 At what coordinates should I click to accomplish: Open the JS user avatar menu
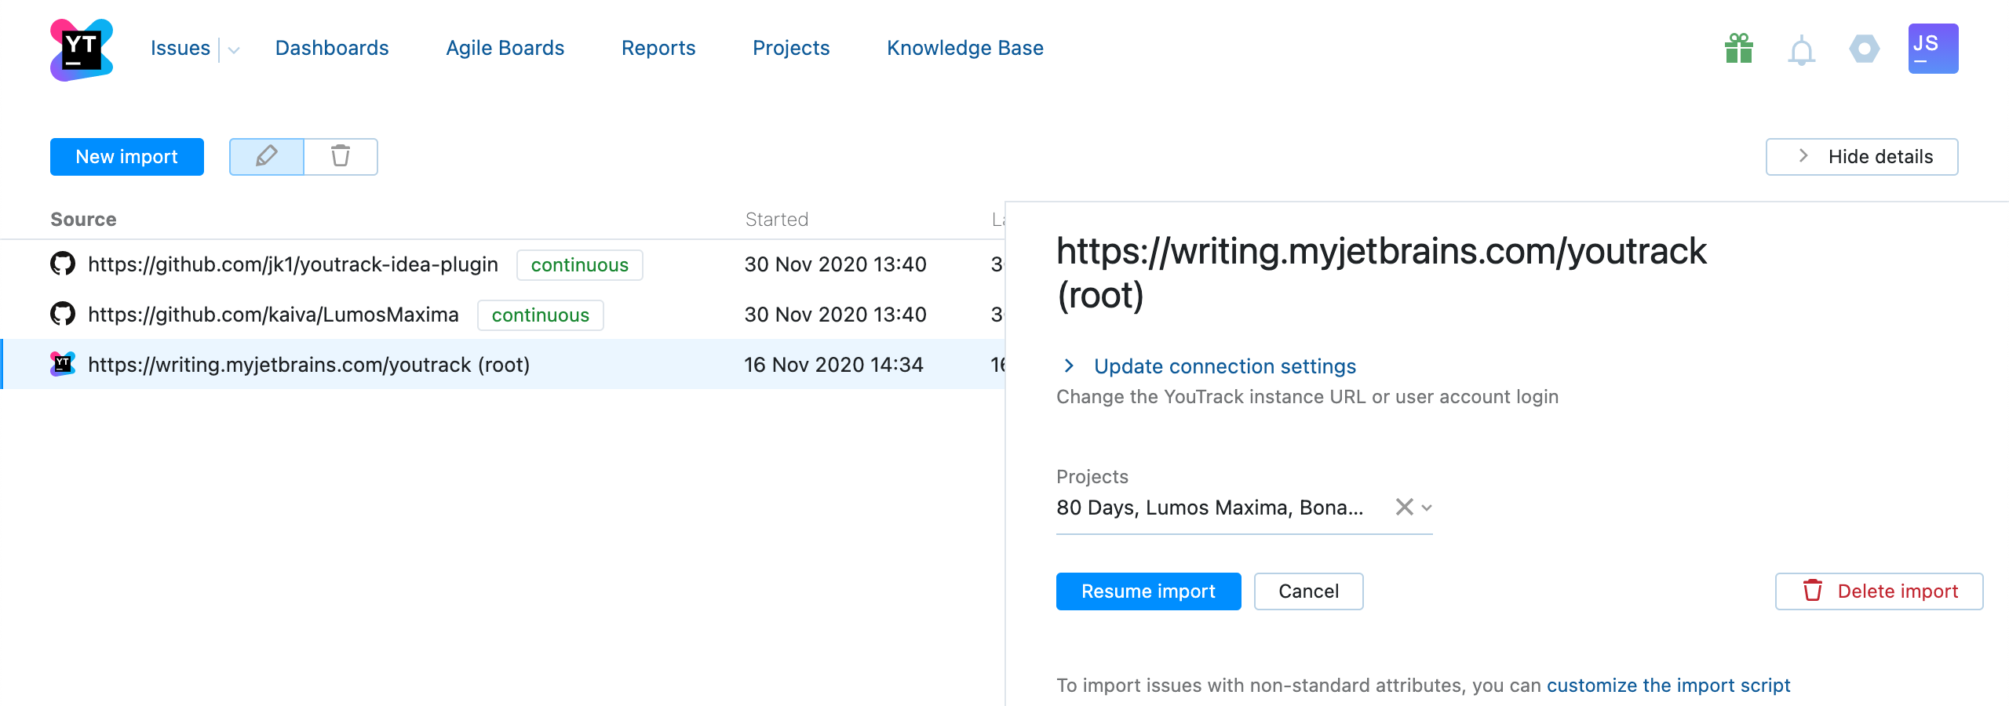1933,49
